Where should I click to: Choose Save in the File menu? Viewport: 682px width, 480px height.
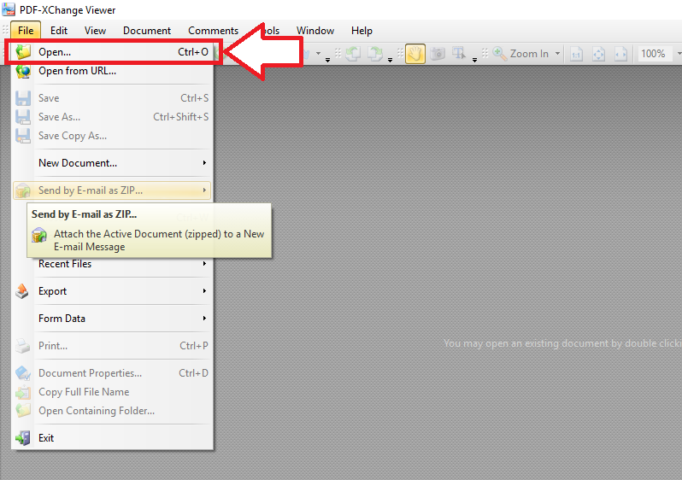point(112,98)
